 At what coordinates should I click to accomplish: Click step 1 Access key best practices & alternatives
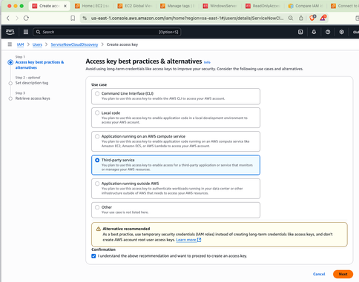(x=39, y=65)
